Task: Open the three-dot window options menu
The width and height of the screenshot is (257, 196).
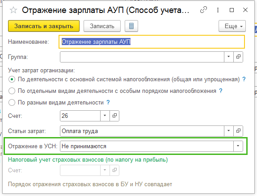Action: click(x=218, y=10)
